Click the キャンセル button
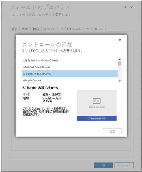The height and width of the screenshot is (172, 142). (x=124, y=165)
